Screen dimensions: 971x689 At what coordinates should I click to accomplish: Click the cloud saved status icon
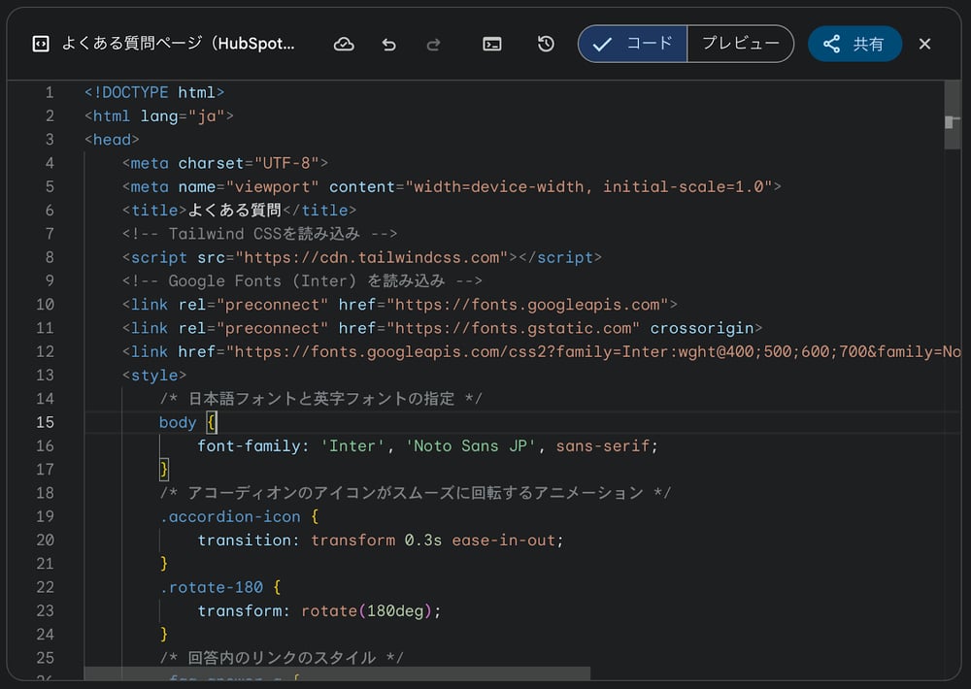pos(344,44)
